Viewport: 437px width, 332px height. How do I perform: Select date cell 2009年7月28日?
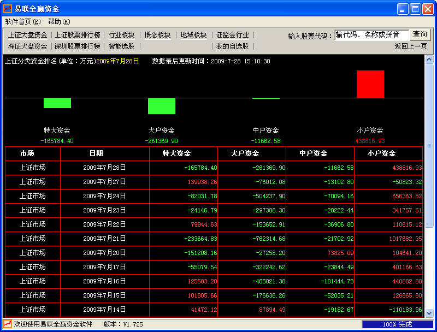(104, 168)
